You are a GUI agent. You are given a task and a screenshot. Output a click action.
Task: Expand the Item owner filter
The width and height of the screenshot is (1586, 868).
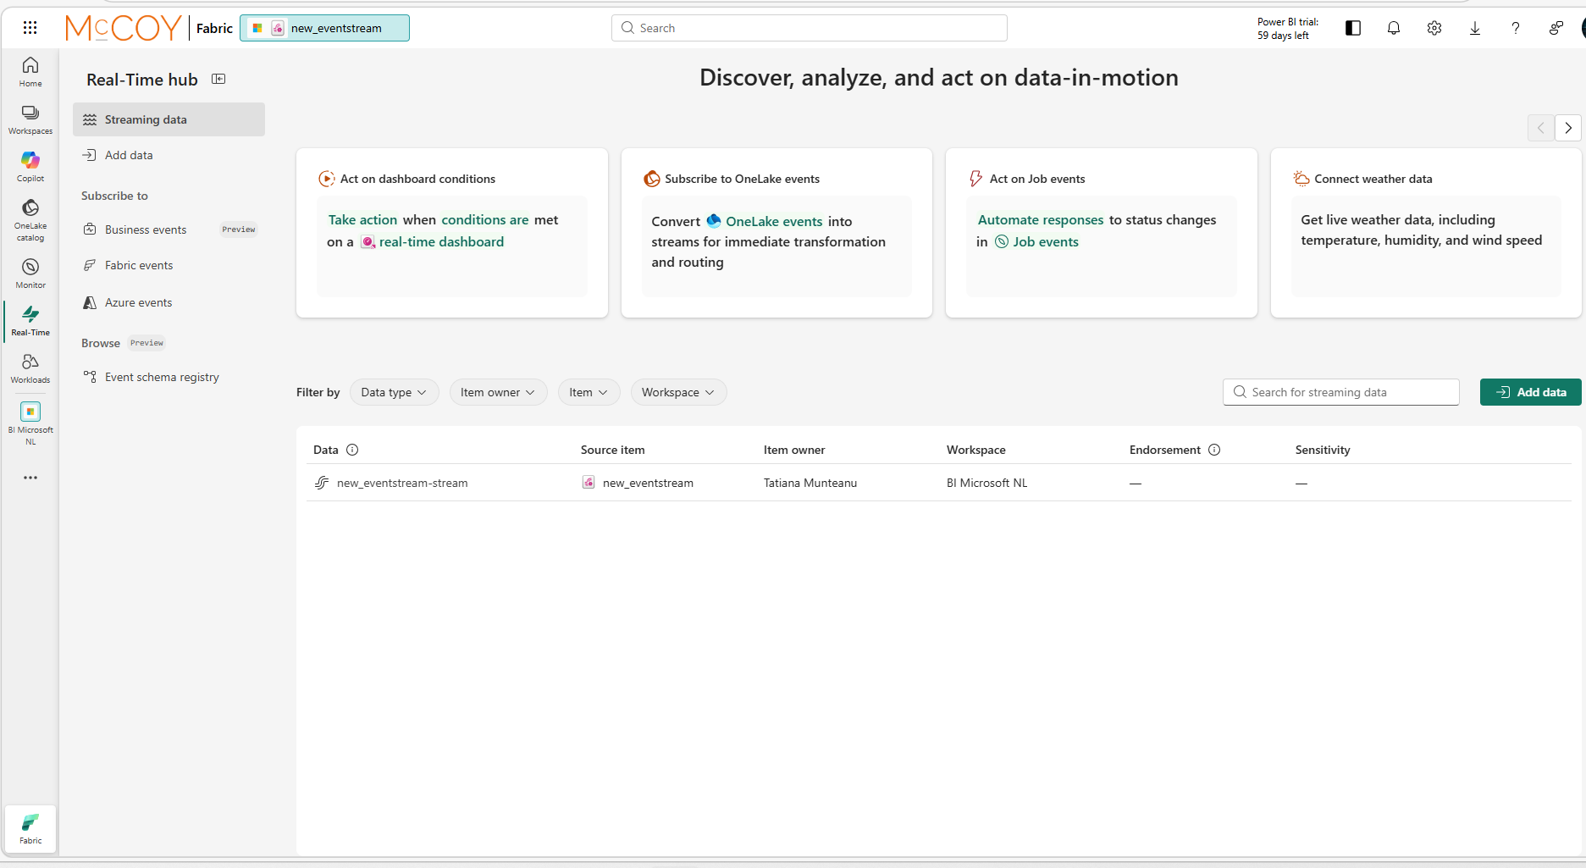click(498, 392)
